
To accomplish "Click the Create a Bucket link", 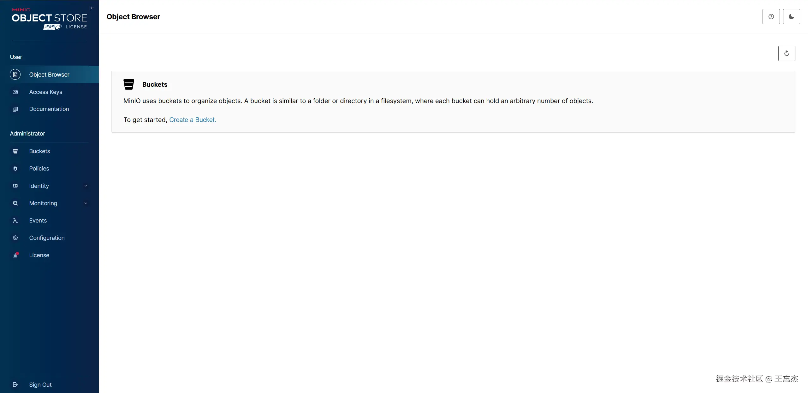I will tap(193, 120).
